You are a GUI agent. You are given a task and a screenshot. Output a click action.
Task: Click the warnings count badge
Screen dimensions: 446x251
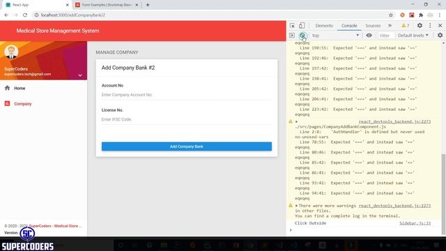coord(406,26)
